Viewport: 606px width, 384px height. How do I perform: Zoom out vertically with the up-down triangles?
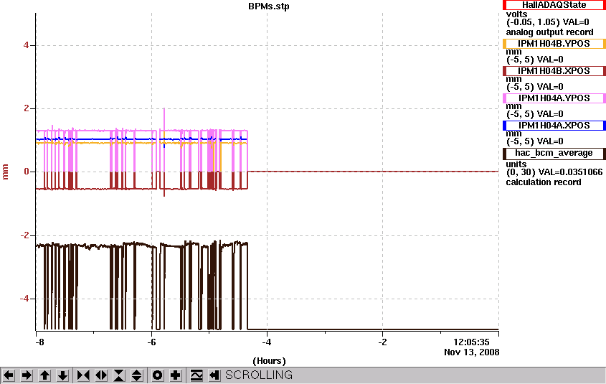click(x=137, y=375)
